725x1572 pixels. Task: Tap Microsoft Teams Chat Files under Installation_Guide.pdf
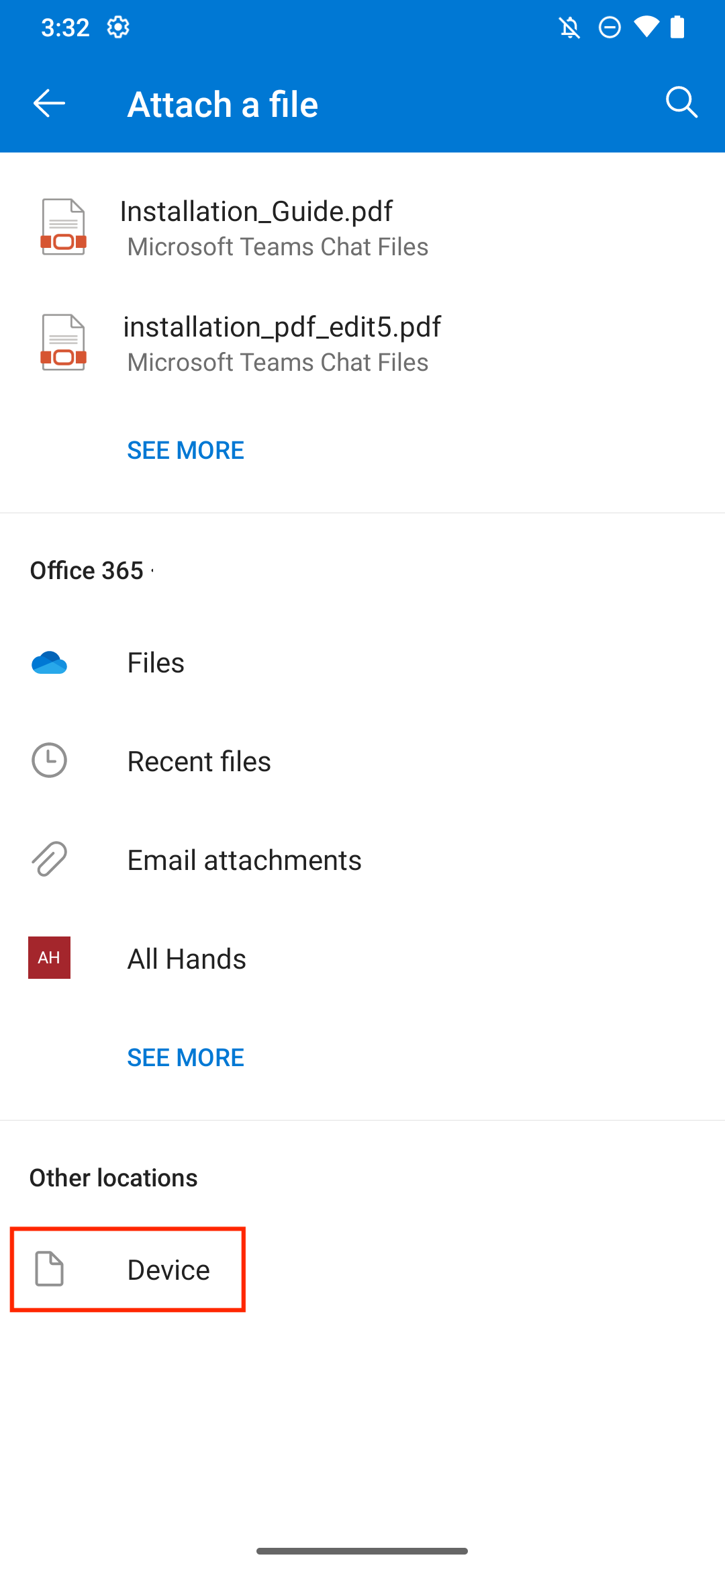coord(278,247)
